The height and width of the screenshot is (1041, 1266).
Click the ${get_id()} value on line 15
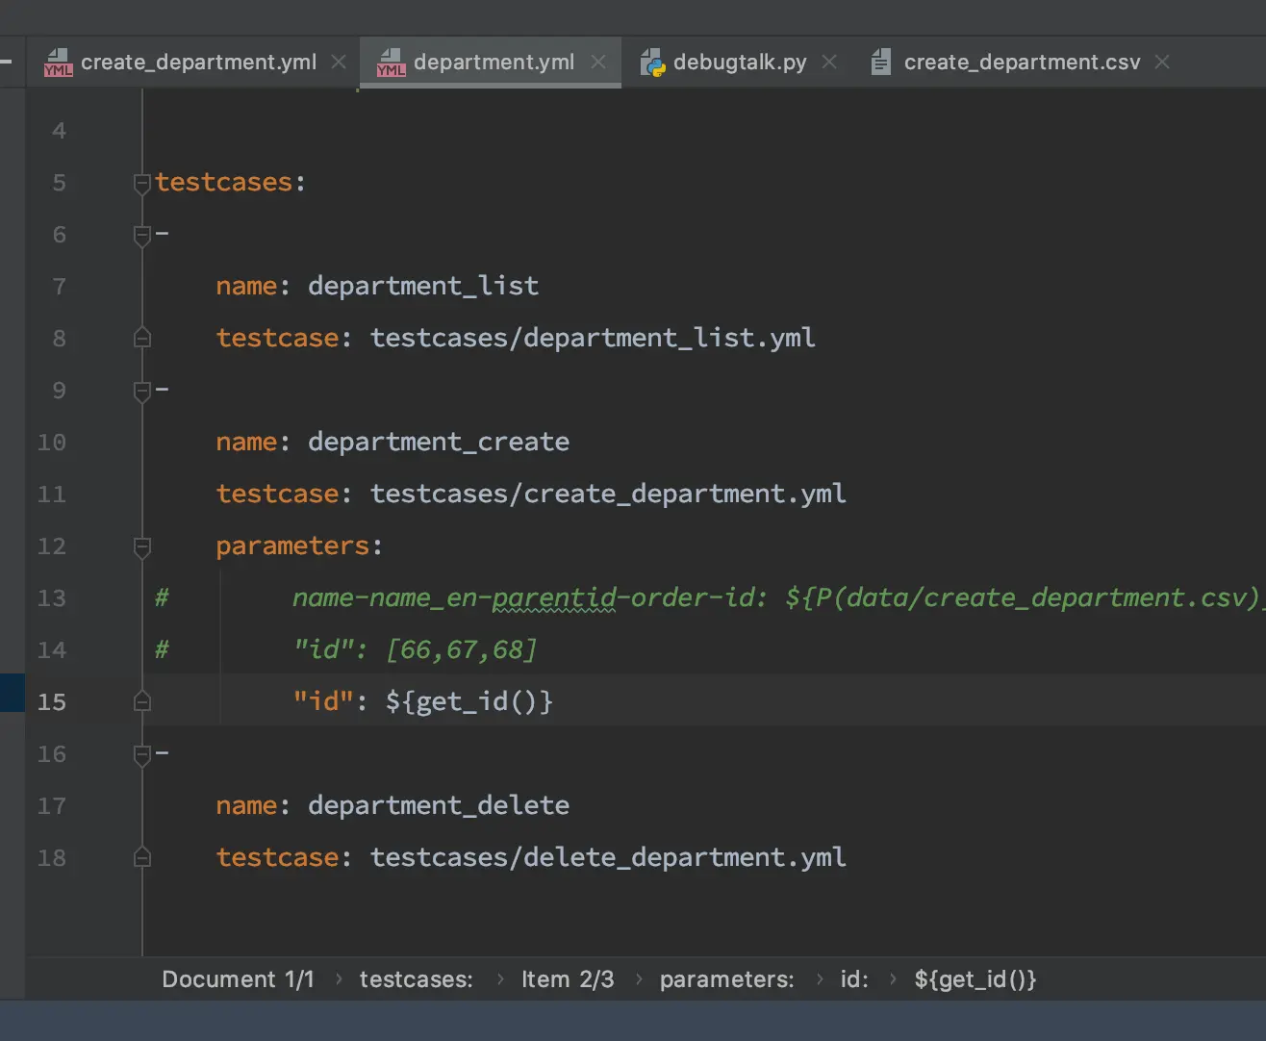[x=469, y=701]
